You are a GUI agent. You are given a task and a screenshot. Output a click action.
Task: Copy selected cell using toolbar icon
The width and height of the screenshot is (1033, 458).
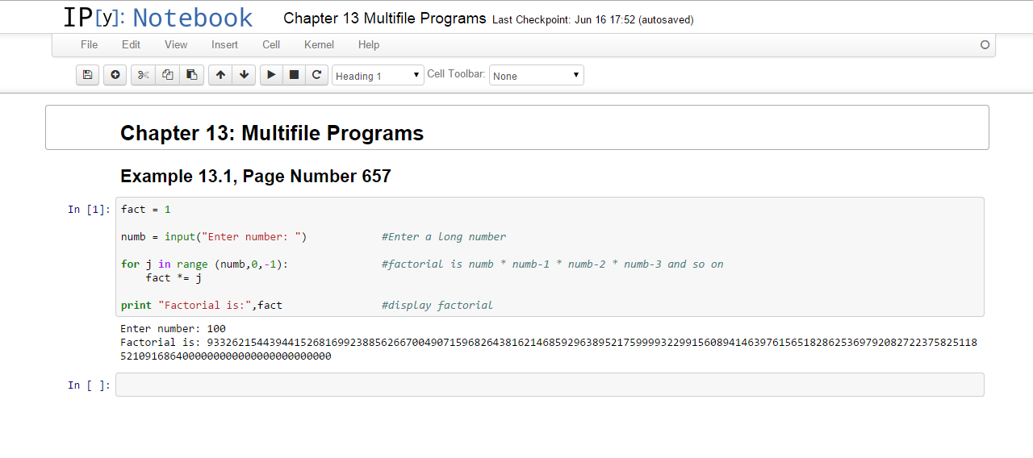pyautogui.click(x=167, y=75)
